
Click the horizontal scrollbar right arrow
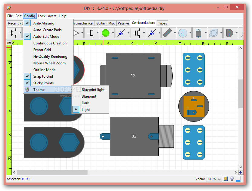pos(235,172)
